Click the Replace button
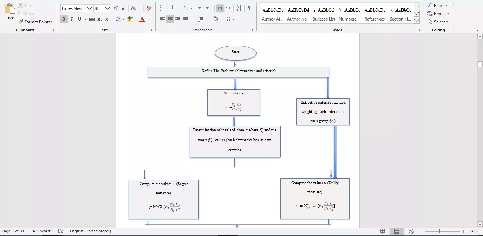The image size is (483, 236). pyautogui.click(x=438, y=14)
